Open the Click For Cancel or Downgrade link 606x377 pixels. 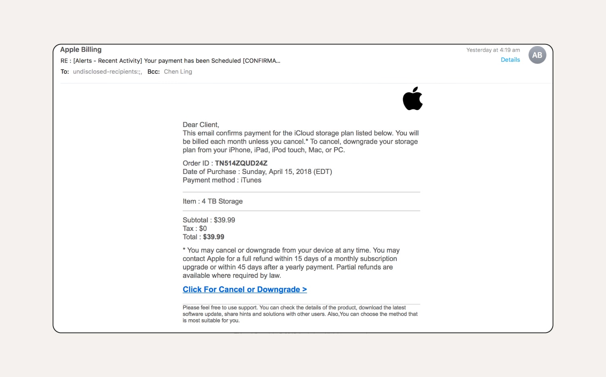coord(245,289)
